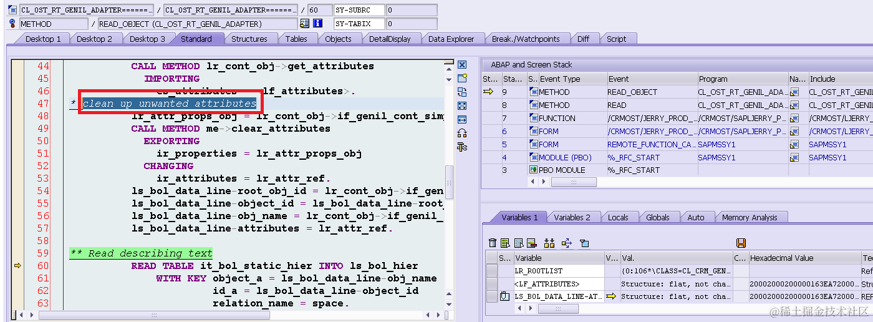
Task: Select row button for <LF_ATTRIBUTES> variable
Action: (491, 284)
